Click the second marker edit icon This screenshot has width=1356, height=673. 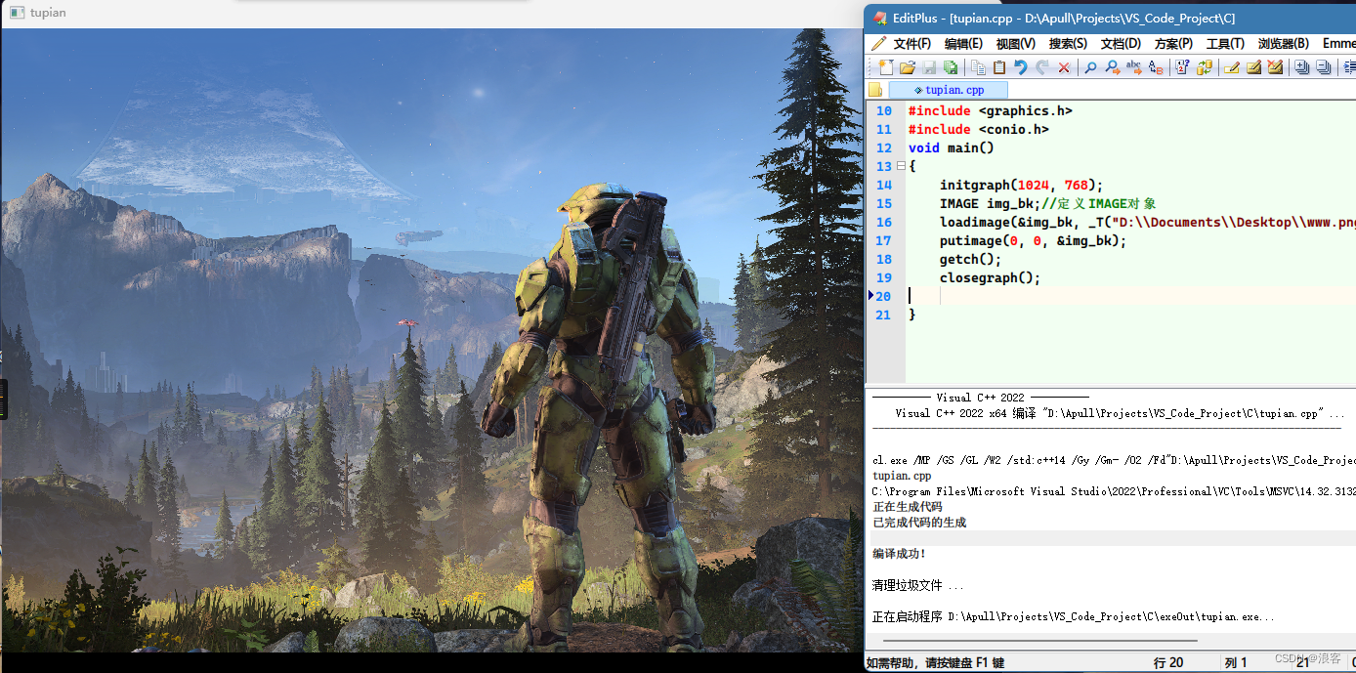click(1253, 67)
